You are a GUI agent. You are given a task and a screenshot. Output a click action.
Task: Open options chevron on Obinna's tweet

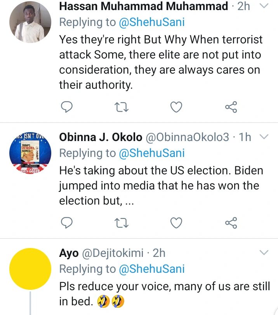pos(264,137)
